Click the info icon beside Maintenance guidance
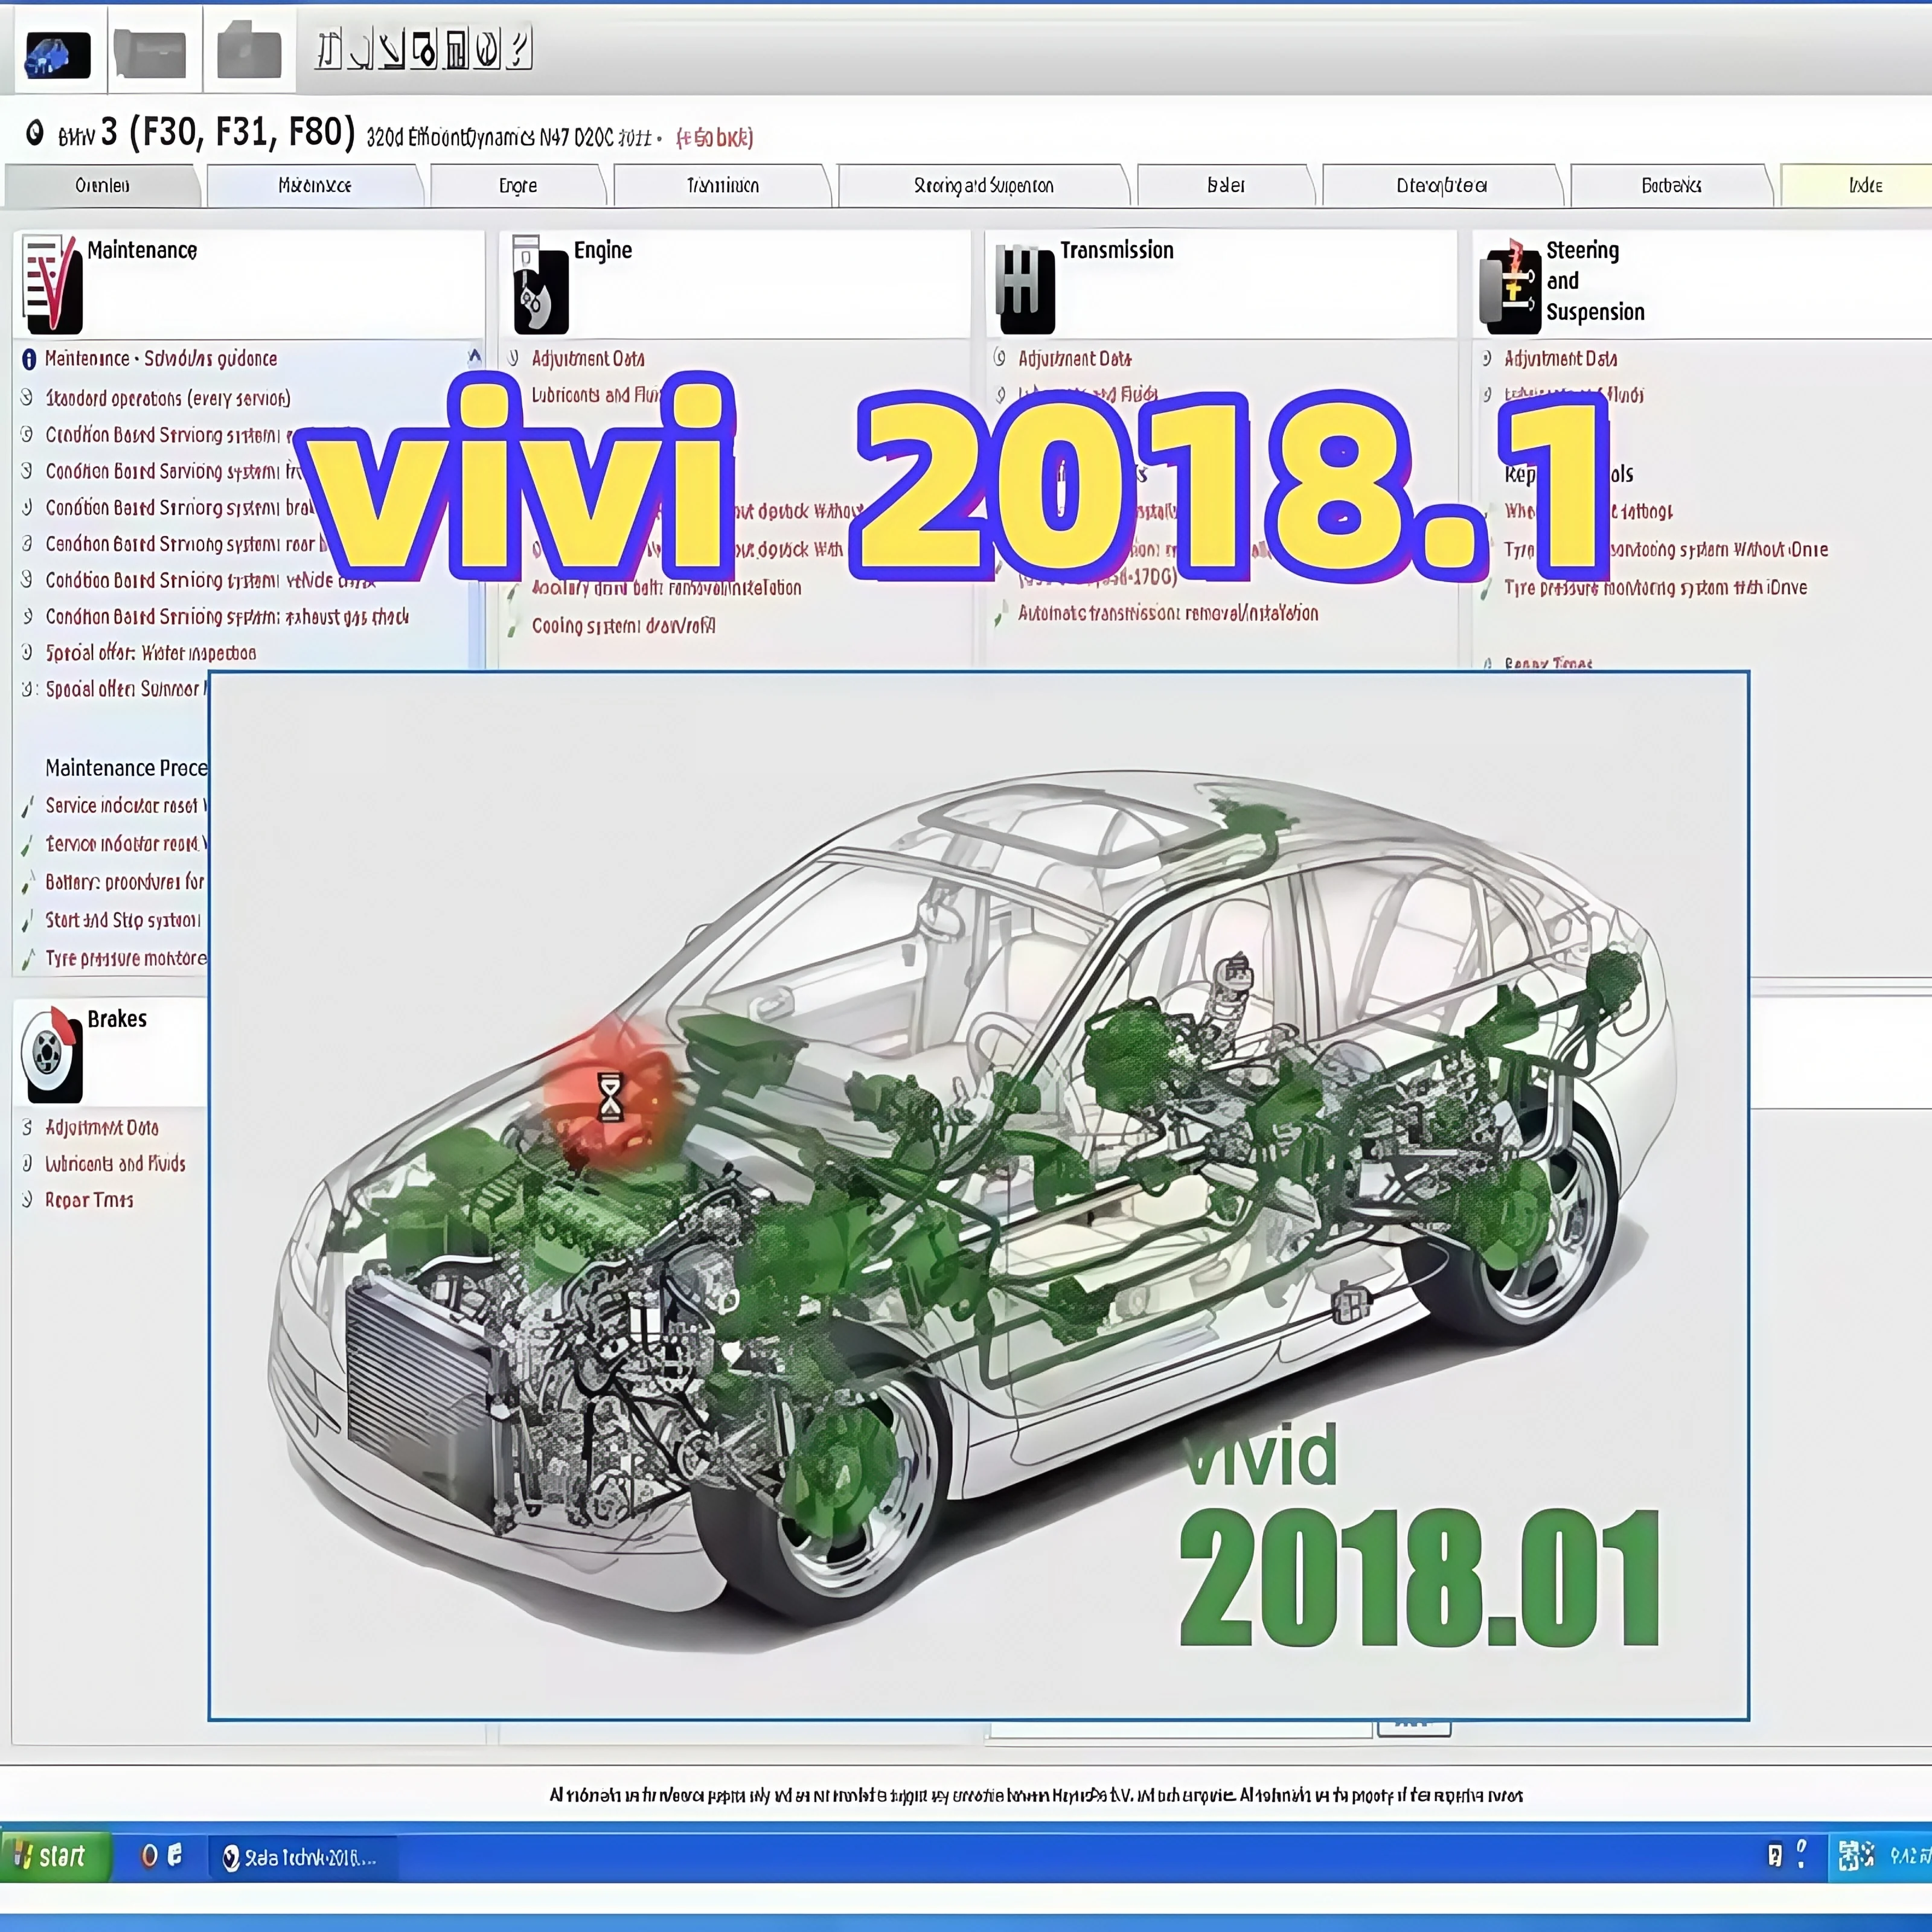 [x=29, y=359]
